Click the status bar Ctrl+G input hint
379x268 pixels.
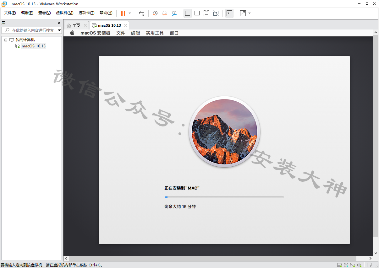coord(52,265)
